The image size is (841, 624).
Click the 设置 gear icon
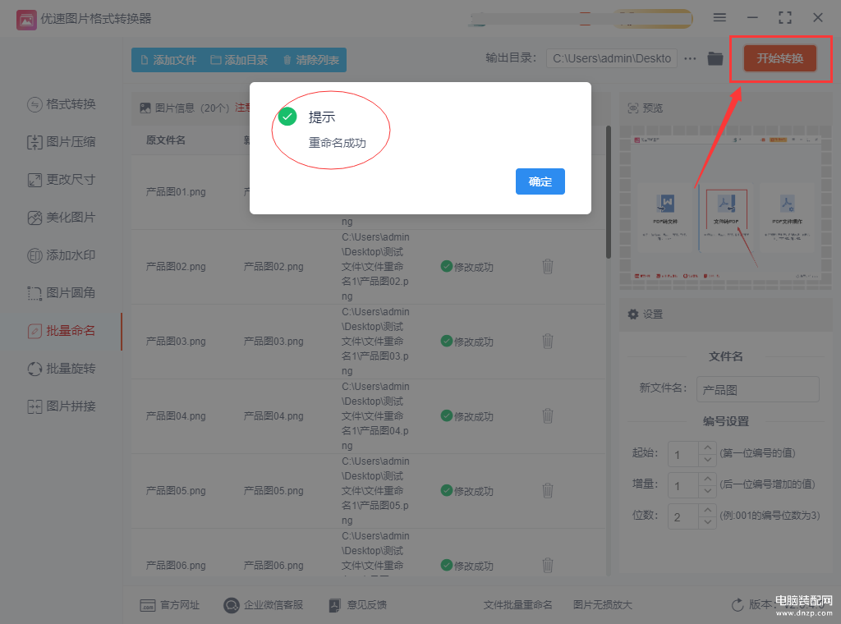pyautogui.click(x=633, y=314)
